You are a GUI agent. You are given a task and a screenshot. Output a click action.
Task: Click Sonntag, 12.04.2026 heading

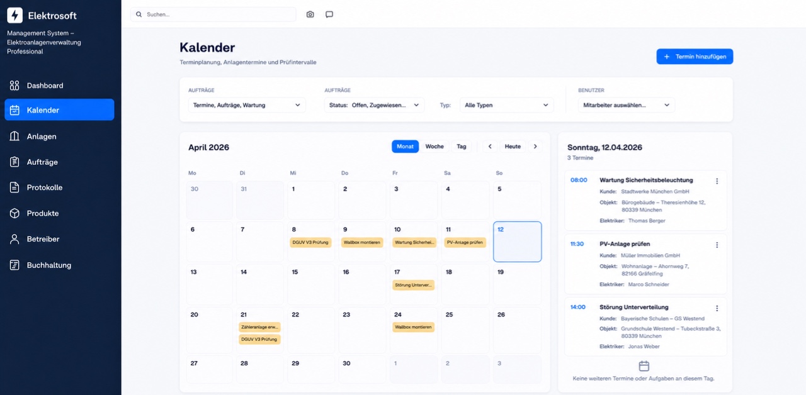604,147
